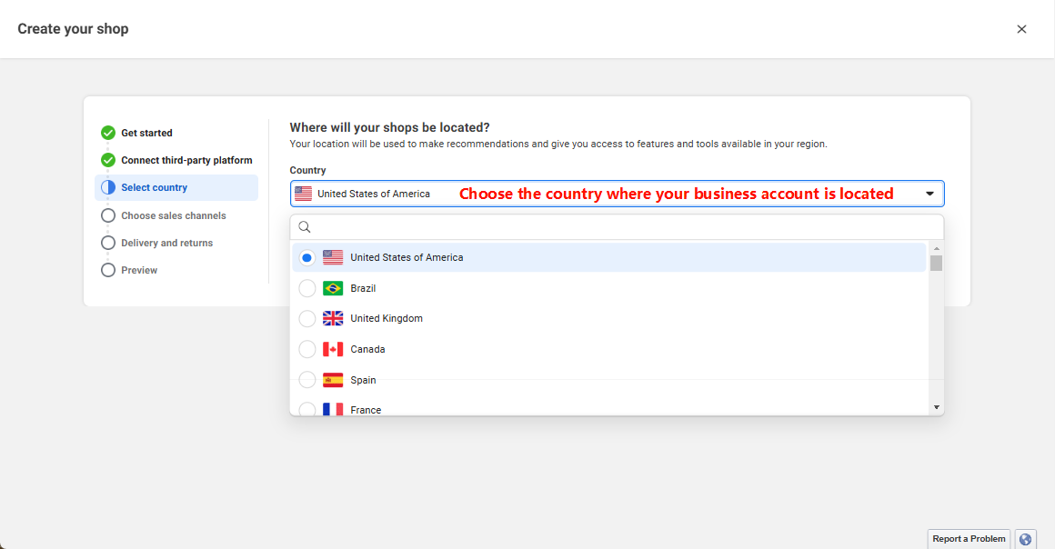Click the search magnifier icon in dropdown
This screenshot has width=1055, height=549.
point(305,227)
